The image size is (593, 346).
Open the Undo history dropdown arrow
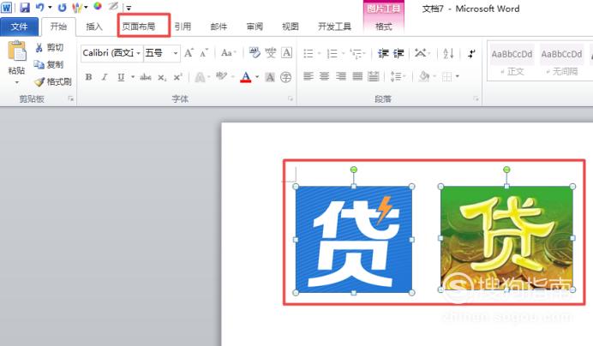[50, 7]
